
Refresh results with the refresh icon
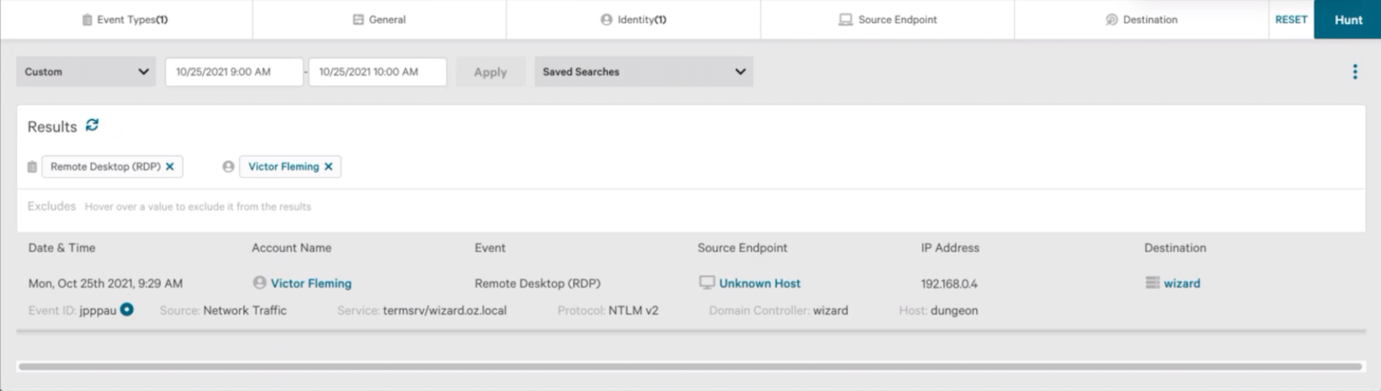pos(92,125)
